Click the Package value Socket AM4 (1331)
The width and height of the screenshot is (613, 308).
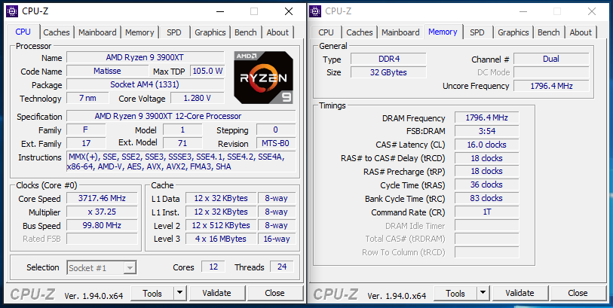click(x=145, y=84)
